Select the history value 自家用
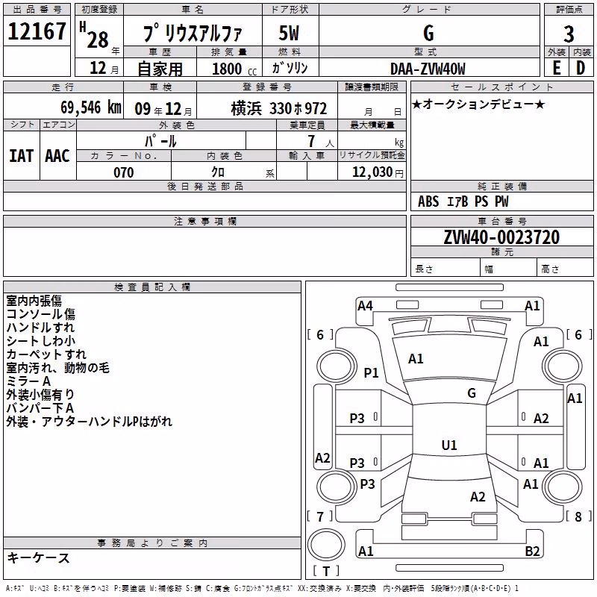Viewport: 597px width, 597px height. (x=160, y=69)
